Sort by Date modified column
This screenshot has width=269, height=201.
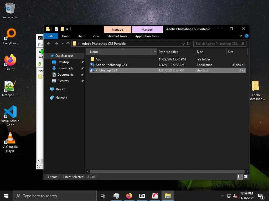[x=176, y=52]
